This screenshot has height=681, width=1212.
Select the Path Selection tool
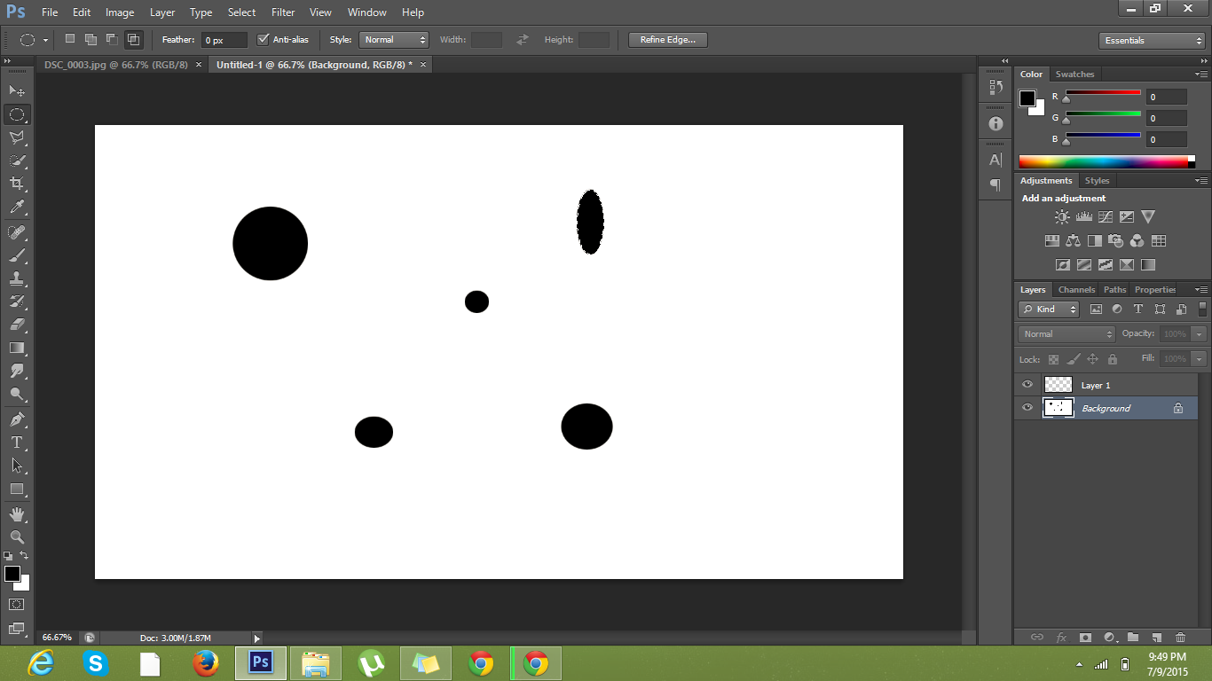pyautogui.click(x=17, y=465)
